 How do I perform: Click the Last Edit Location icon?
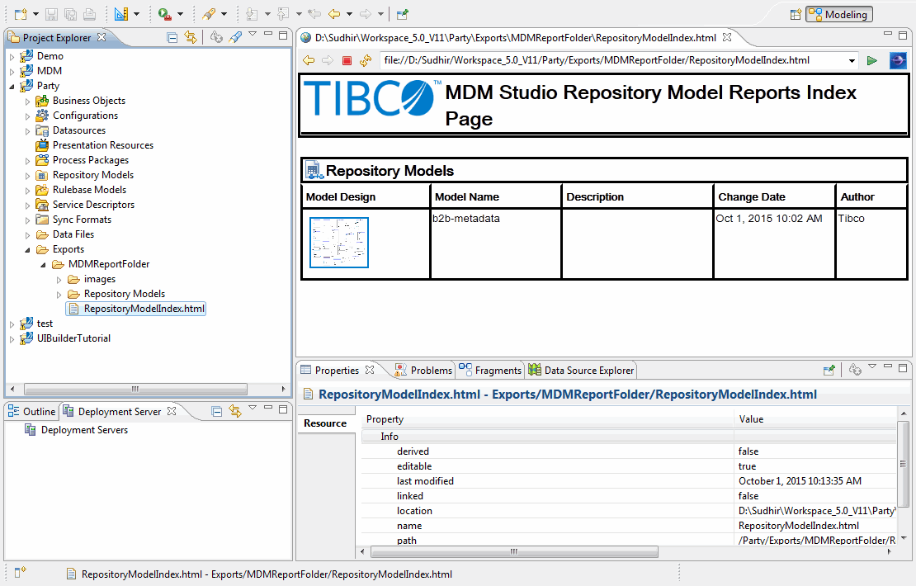point(314,14)
